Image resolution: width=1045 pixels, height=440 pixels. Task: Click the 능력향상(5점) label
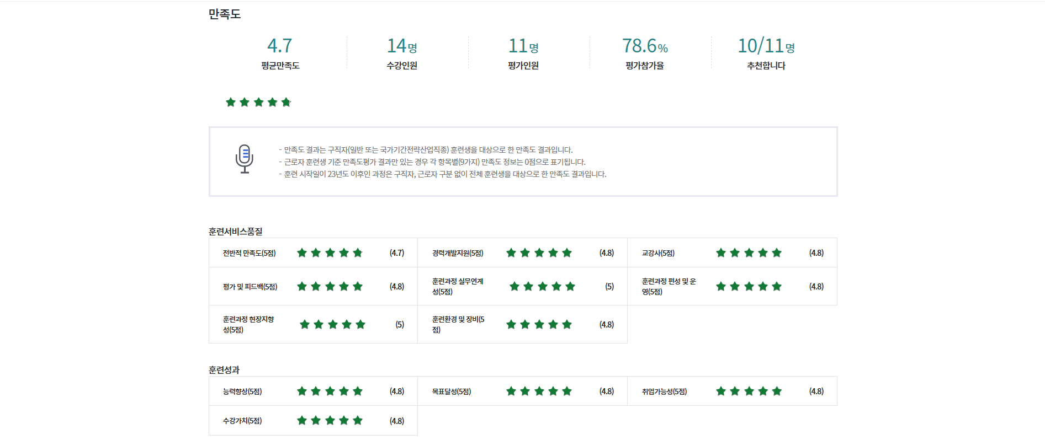(x=242, y=391)
